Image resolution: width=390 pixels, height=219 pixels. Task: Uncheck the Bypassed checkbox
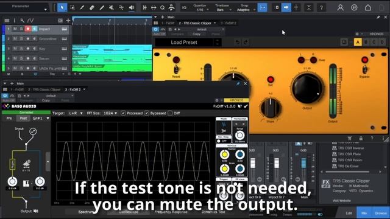[147, 113]
